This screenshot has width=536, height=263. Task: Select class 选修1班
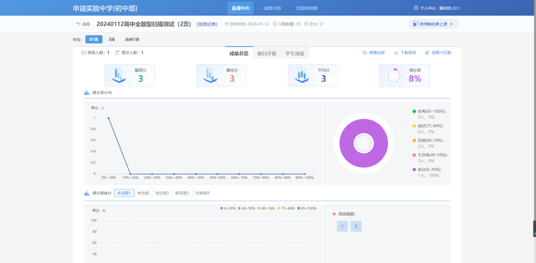132,40
